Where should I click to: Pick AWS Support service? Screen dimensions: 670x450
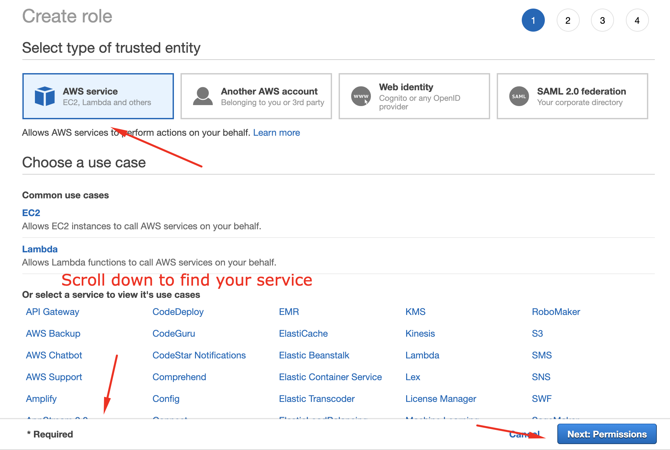54,377
